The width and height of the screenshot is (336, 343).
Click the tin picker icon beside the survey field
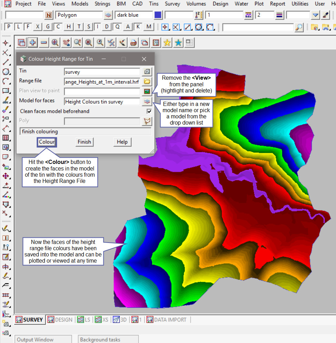(147, 72)
